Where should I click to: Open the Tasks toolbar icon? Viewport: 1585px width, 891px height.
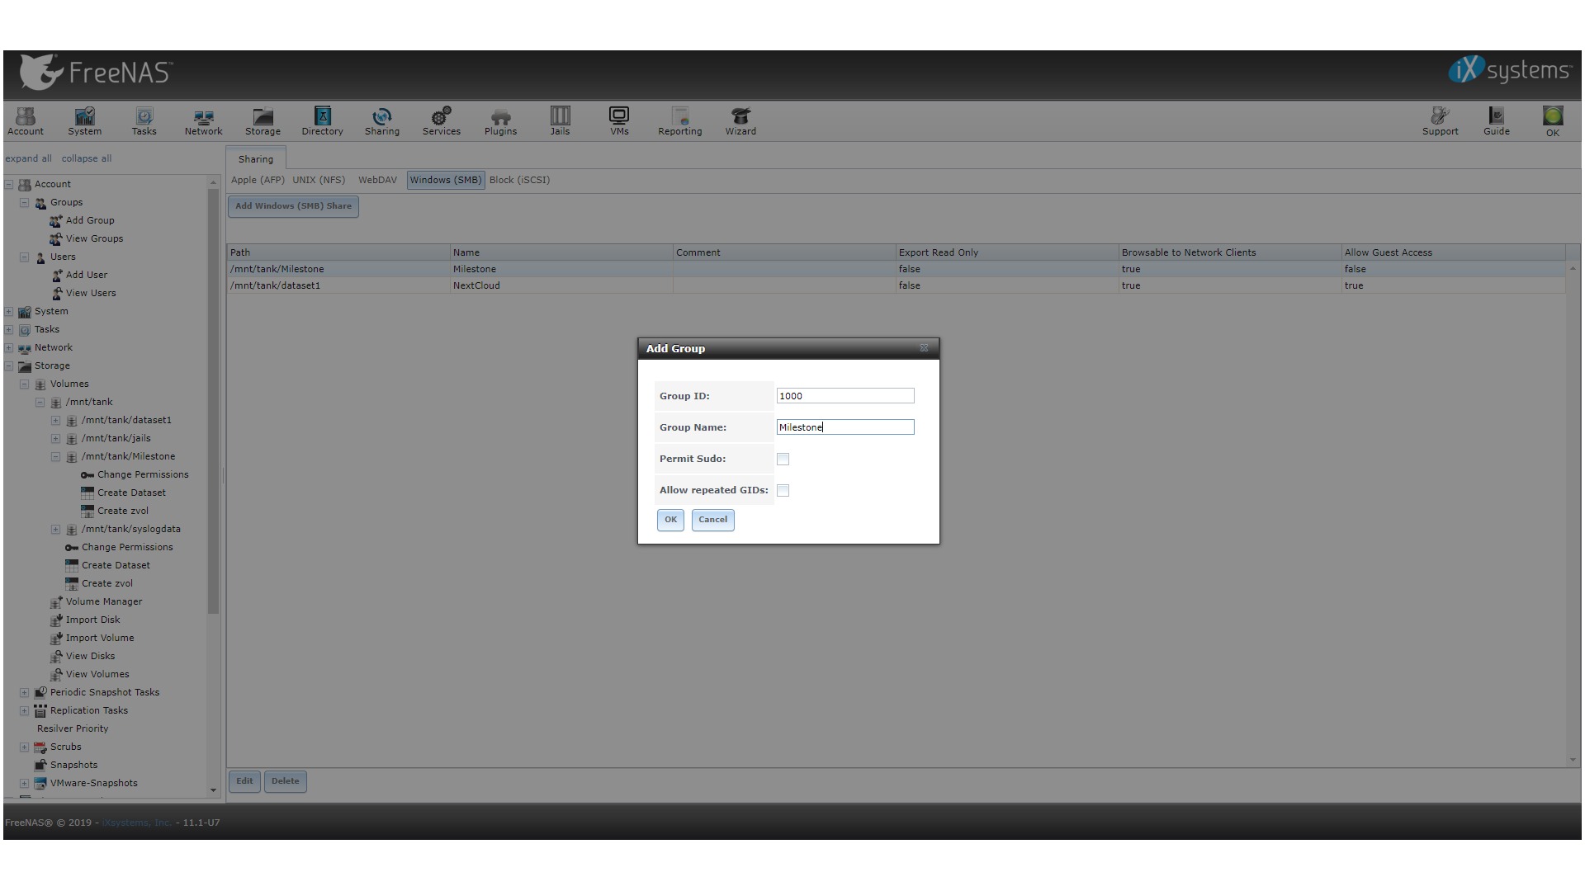click(x=144, y=120)
